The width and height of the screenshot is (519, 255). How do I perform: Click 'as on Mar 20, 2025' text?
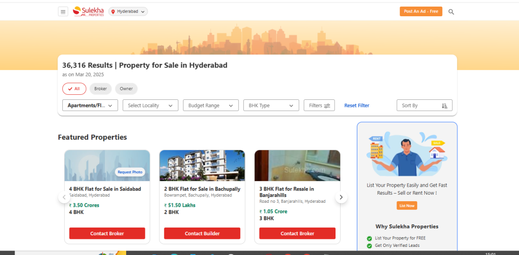tap(83, 75)
